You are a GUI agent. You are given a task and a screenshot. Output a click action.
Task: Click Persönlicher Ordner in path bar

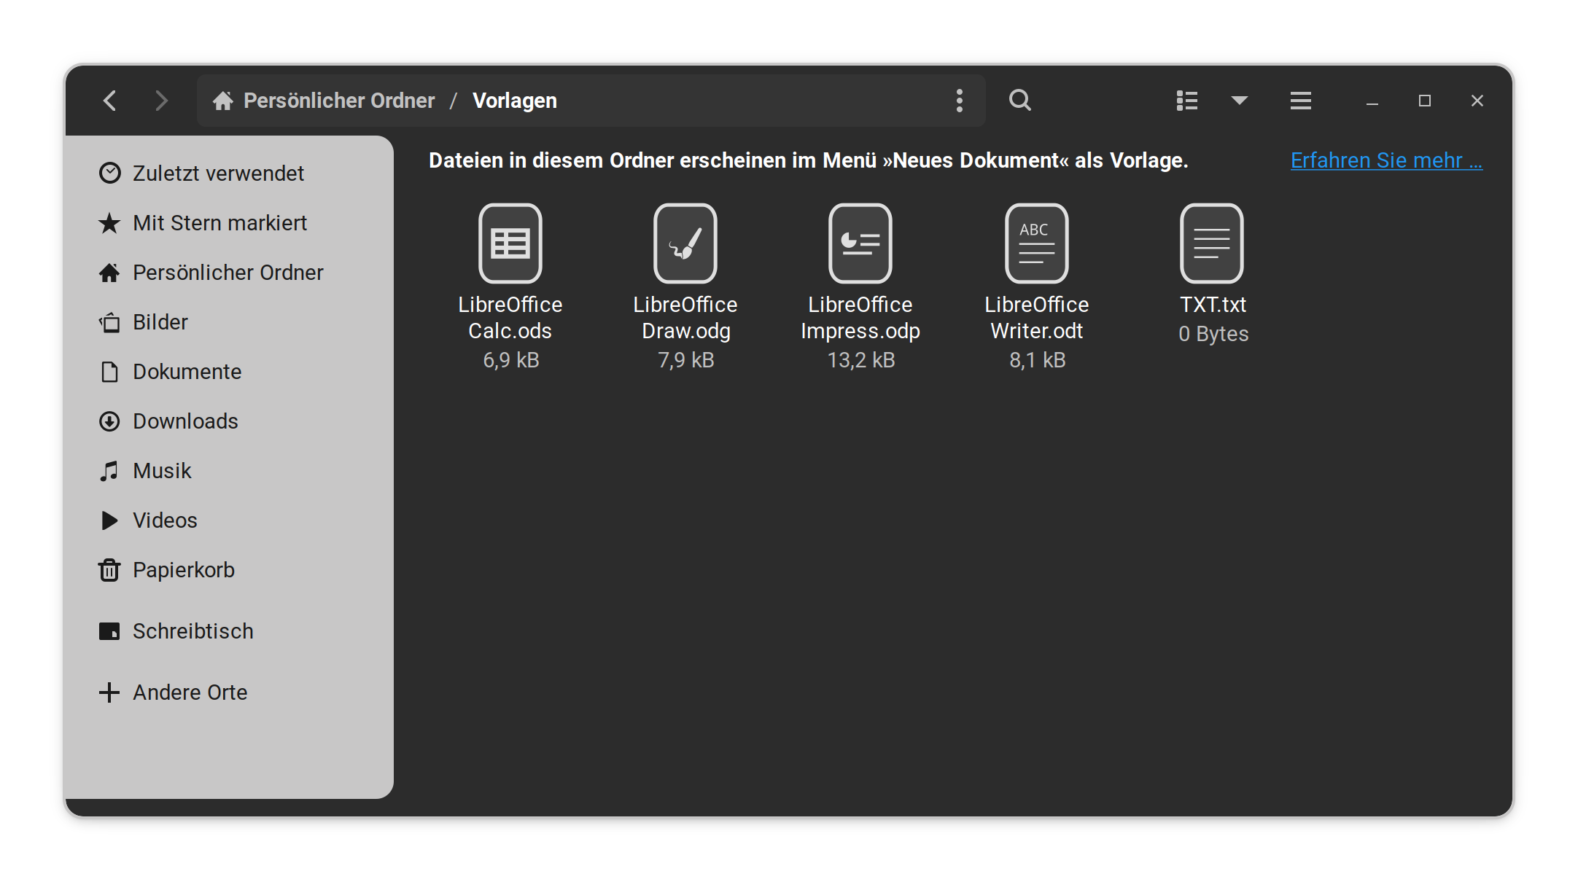click(338, 101)
